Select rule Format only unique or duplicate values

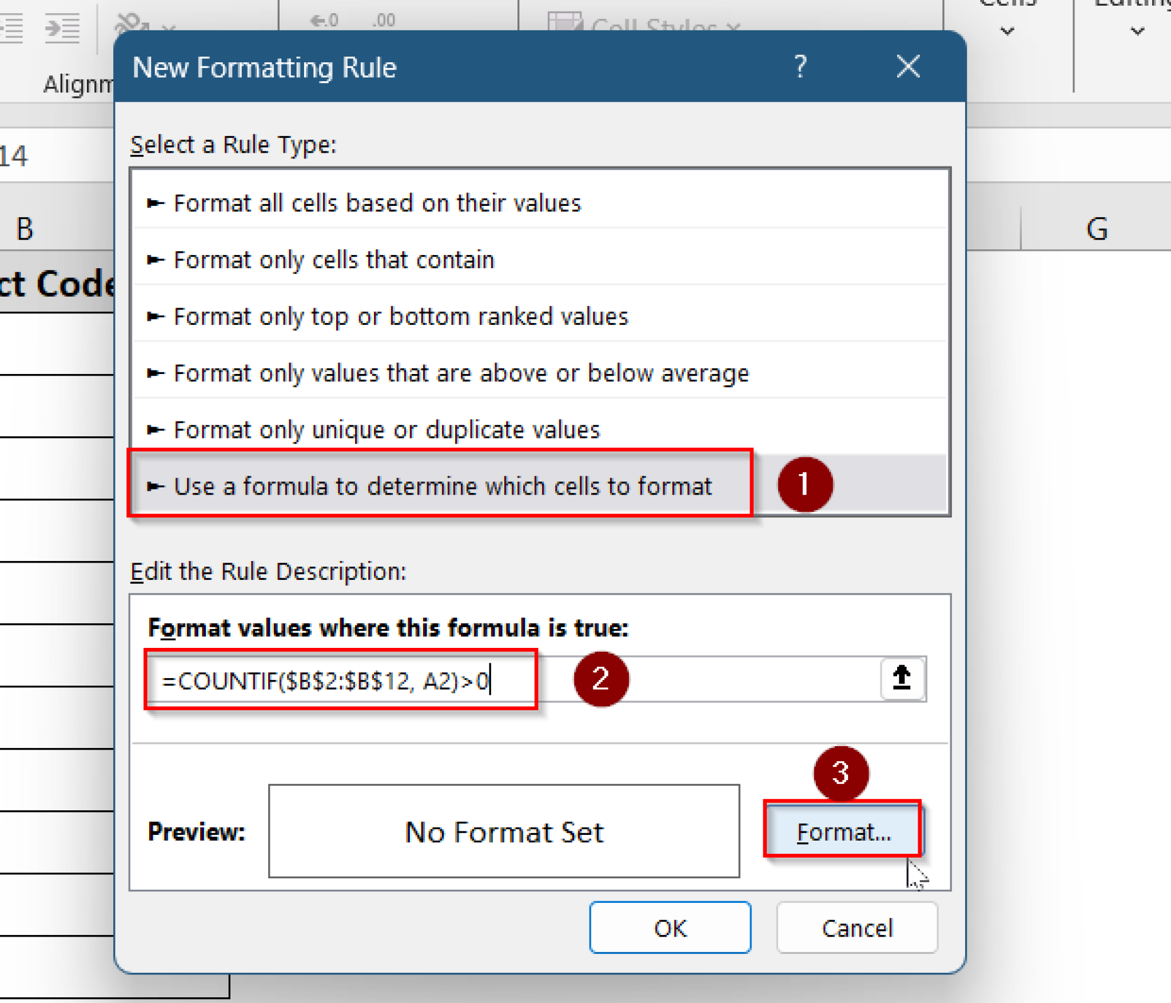387,429
